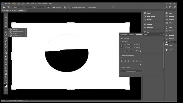Click Remove Background button
The width and height of the screenshot is (183, 103).
pyautogui.click(x=131, y=71)
